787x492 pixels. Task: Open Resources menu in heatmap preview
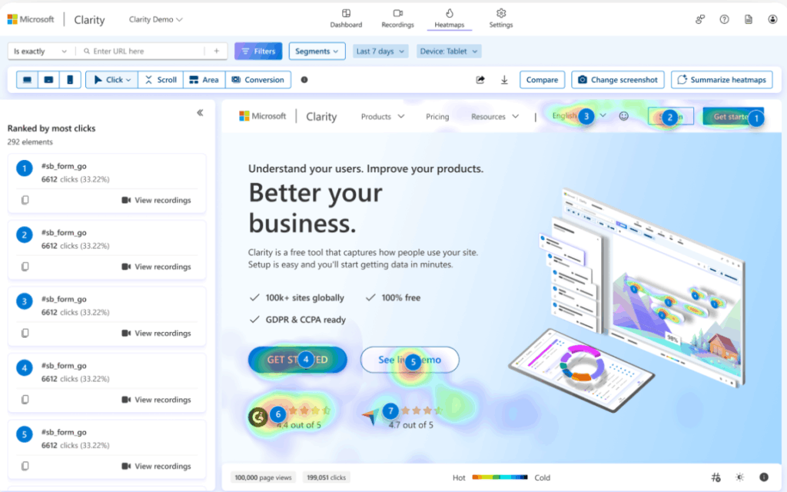pyautogui.click(x=495, y=117)
